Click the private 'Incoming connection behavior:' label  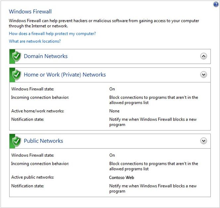40,97
